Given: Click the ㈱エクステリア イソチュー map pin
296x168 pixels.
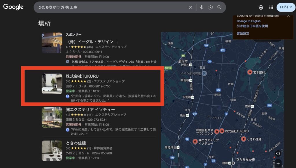Looking at the screenshot, I should pyautogui.click(x=195, y=141).
